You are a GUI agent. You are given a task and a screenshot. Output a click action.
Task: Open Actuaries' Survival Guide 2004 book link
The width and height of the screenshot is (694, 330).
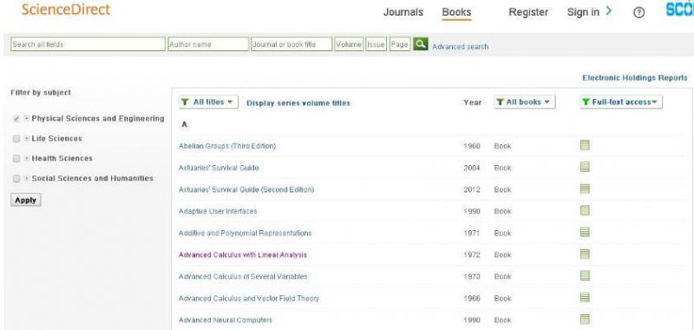(x=219, y=168)
